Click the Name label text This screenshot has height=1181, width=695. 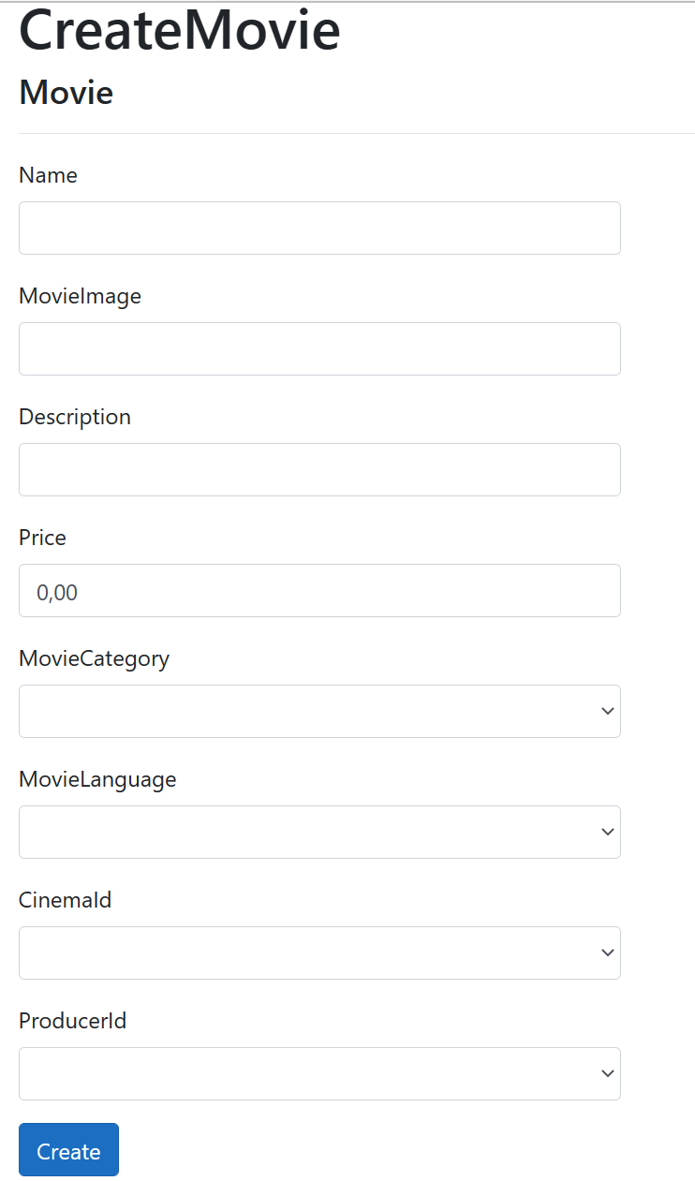[48, 175]
